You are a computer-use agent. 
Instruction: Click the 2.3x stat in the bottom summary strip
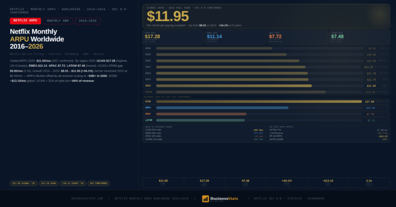tap(369, 181)
